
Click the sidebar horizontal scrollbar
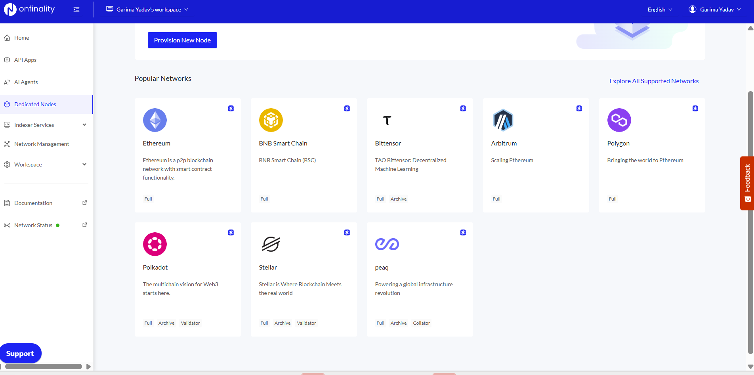click(x=43, y=367)
